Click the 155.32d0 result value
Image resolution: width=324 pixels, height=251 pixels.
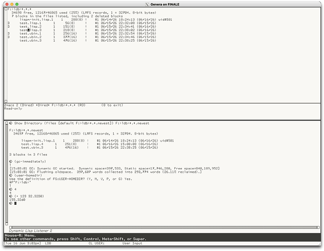pyautogui.click(x=17, y=200)
